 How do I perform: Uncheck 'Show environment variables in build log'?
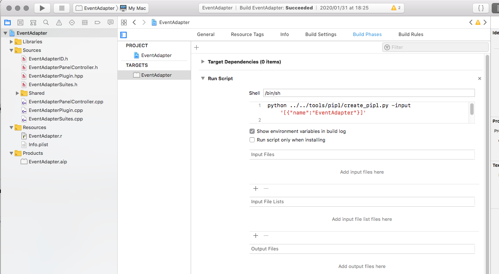(x=252, y=132)
